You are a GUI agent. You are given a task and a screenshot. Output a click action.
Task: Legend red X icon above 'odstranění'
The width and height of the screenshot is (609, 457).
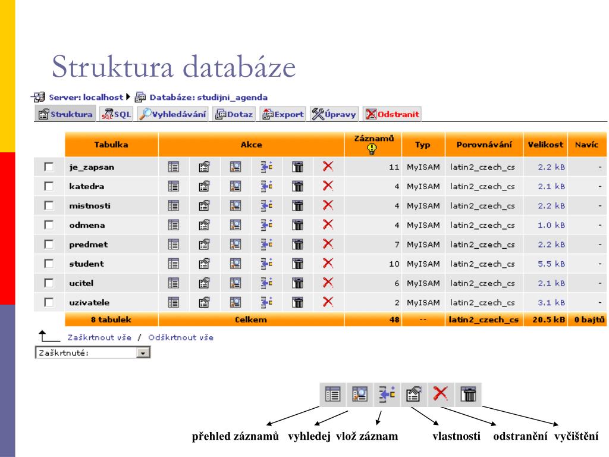441,393
